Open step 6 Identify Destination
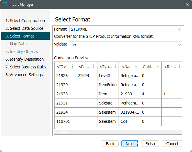The width and height of the screenshot is (192, 152). click(x=25, y=59)
